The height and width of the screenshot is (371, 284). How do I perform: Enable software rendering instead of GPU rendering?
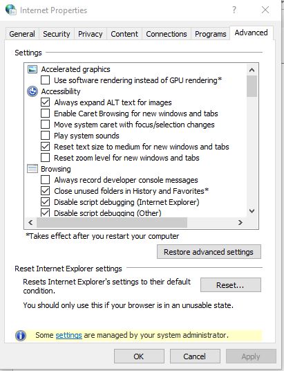(45, 80)
